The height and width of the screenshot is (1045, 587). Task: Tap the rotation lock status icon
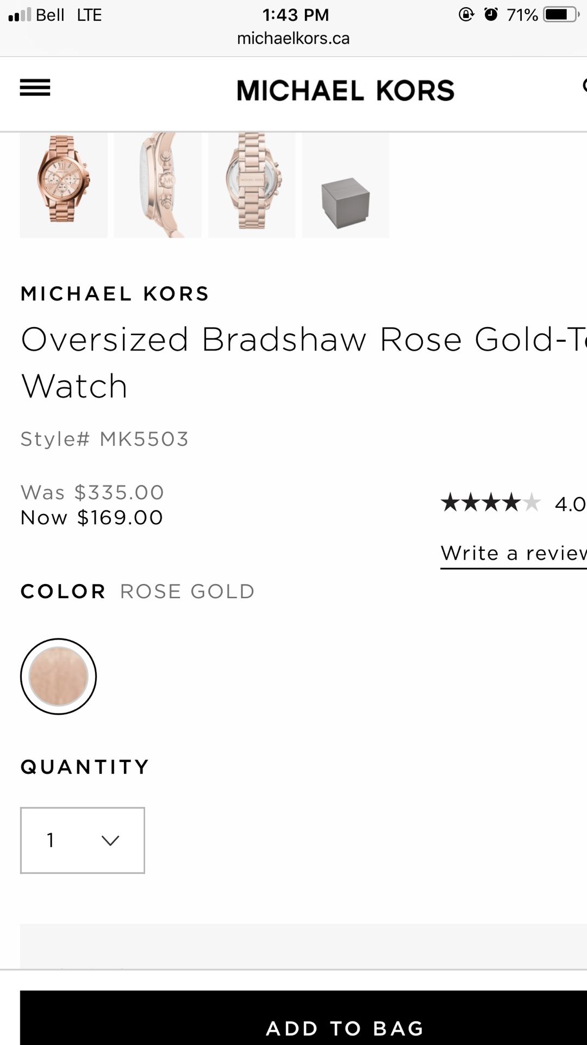click(466, 15)
